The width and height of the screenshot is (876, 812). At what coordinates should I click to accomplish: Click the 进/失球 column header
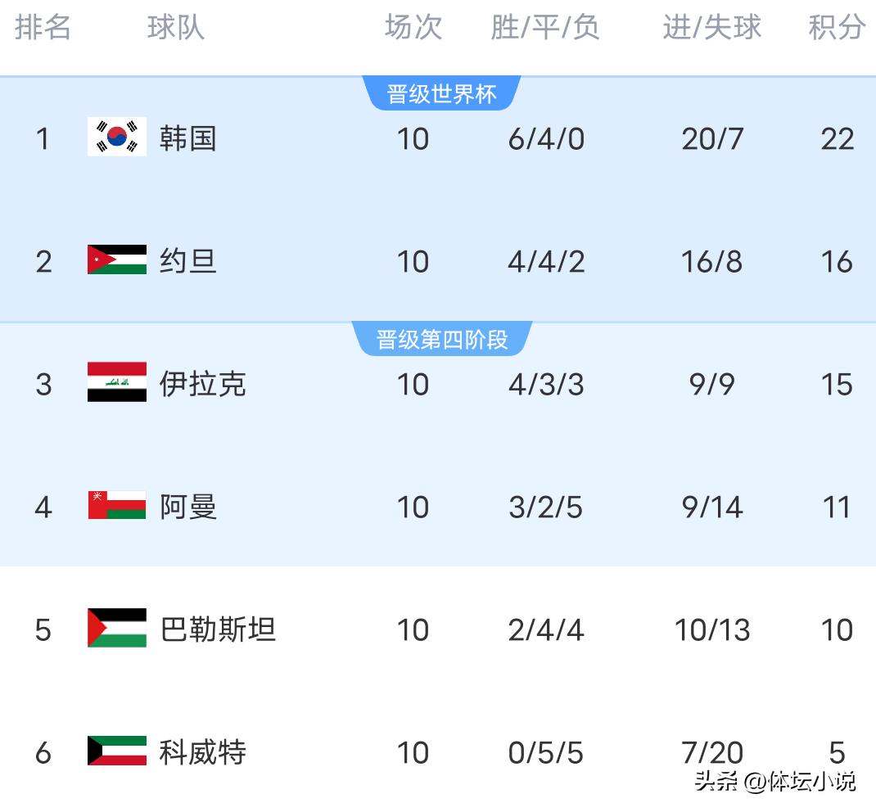tap(711, 27)
